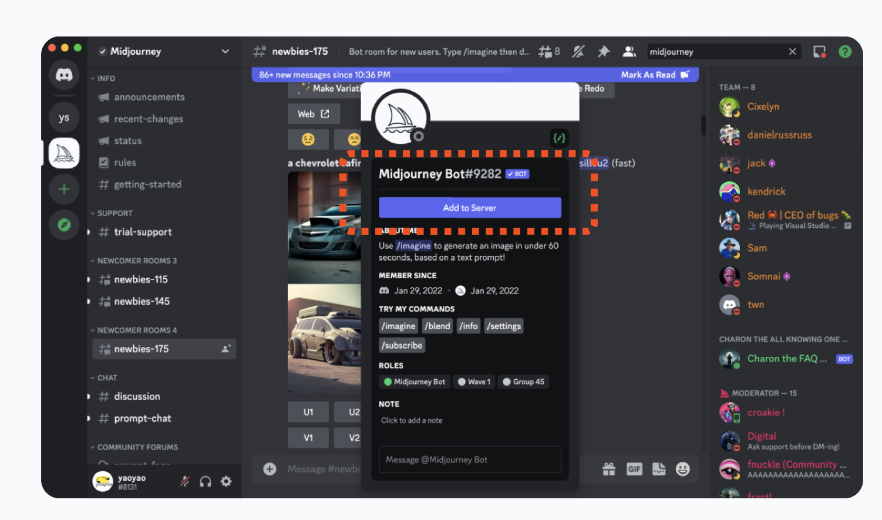Toggle headphones deafen in user panel
This screenshot has width=882, height=520.
click(206, 482)
